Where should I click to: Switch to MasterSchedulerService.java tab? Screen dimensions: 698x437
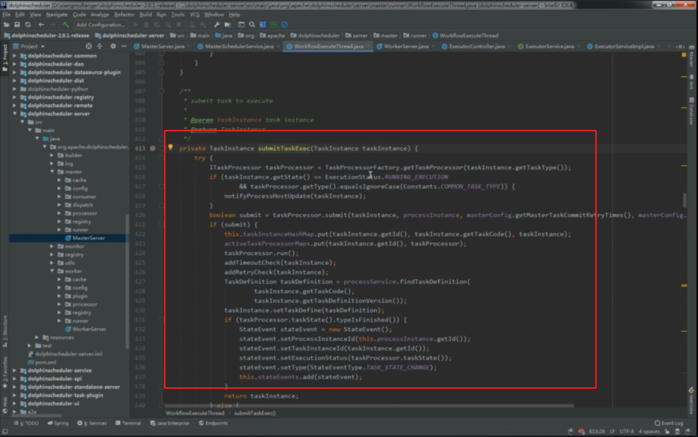click(x=239, y=46)
